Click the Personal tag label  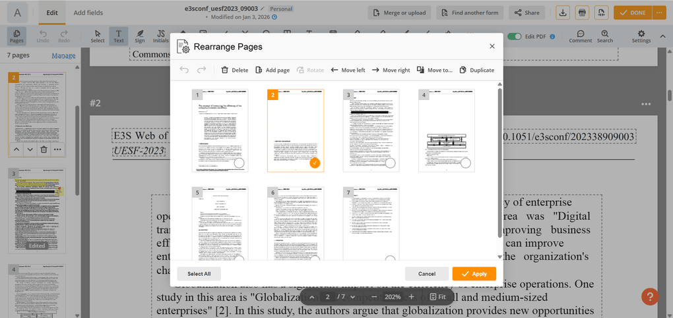tap(281, 9)
